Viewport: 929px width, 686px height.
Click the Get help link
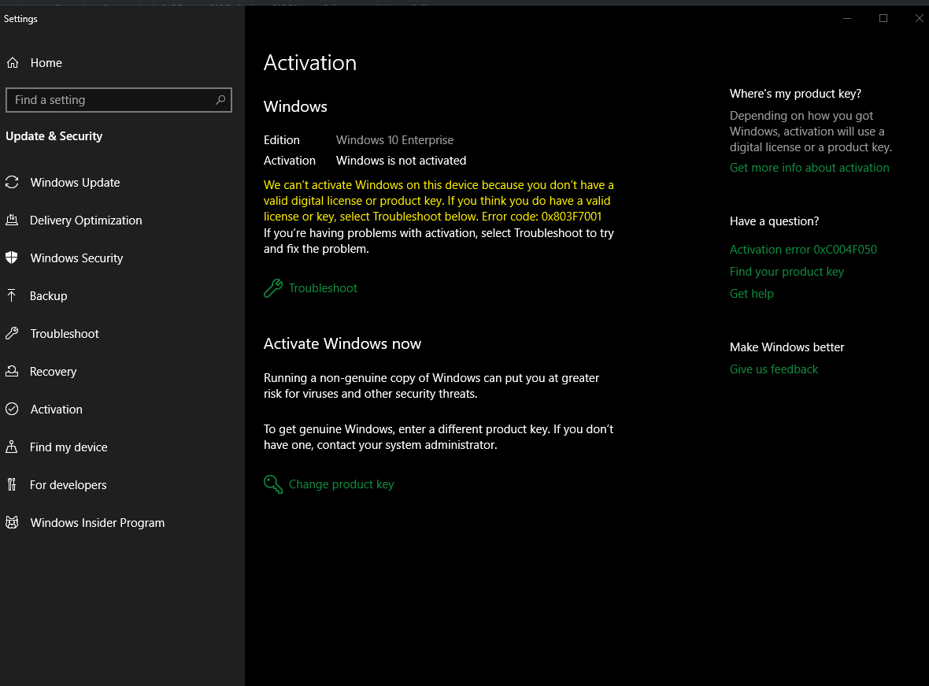tap(752, 294)
